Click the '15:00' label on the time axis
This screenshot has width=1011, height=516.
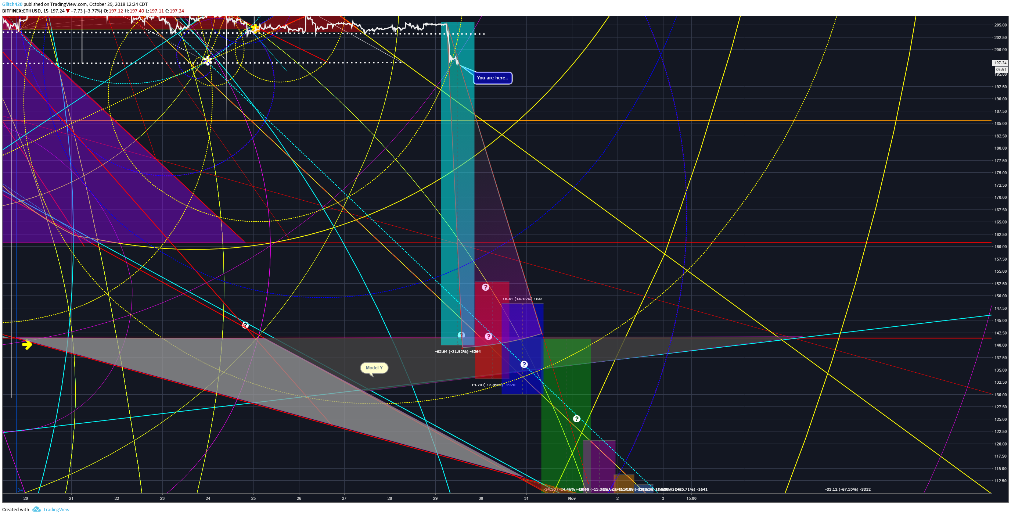pyautogui.click(x=691, y=498)
